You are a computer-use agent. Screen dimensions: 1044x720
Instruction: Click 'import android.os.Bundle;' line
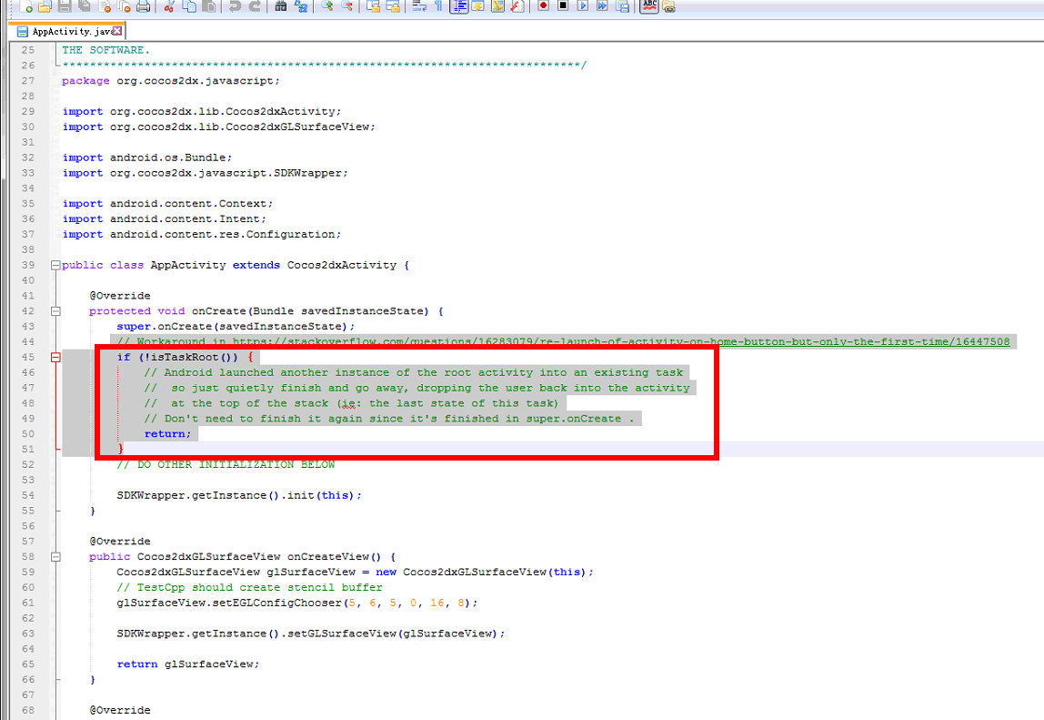pyautogui.click(x=147, y=158)
